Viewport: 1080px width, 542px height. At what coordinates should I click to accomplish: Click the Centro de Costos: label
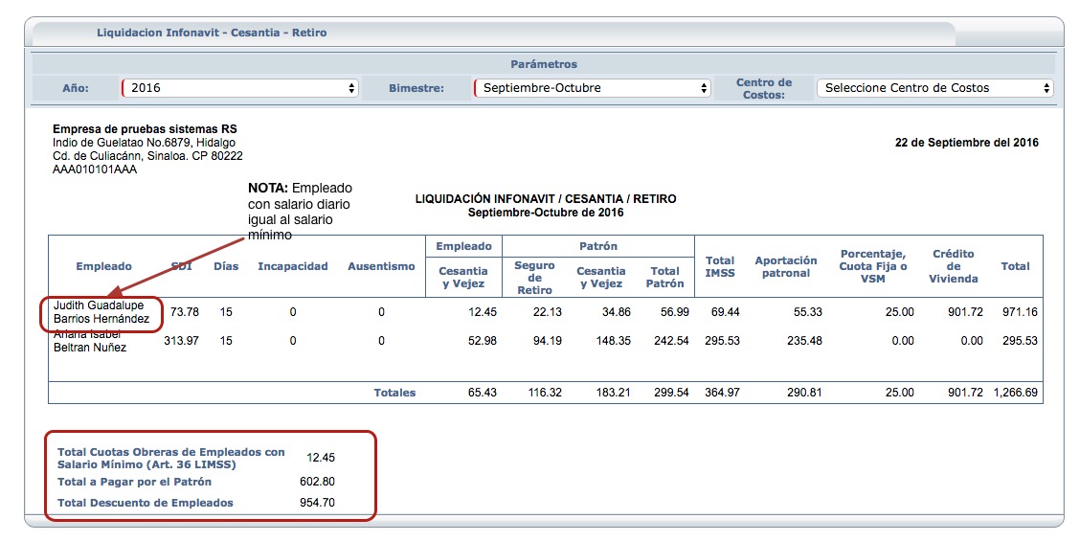click(764, 88)
